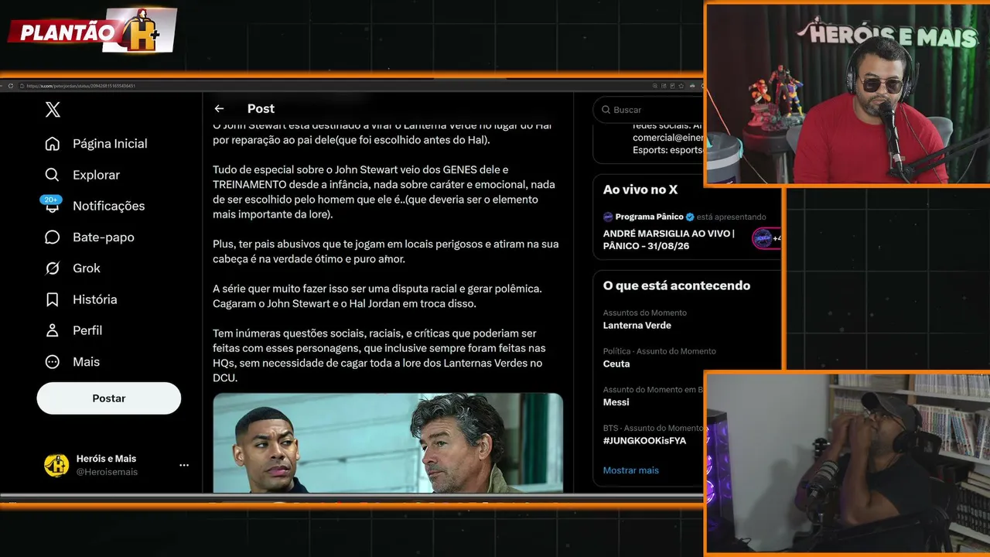Open the Explorar magnifier icon

pyautogui.click(x=53, y=175)
